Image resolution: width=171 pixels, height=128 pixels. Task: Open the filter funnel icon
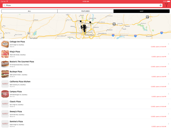coord(166,5)
